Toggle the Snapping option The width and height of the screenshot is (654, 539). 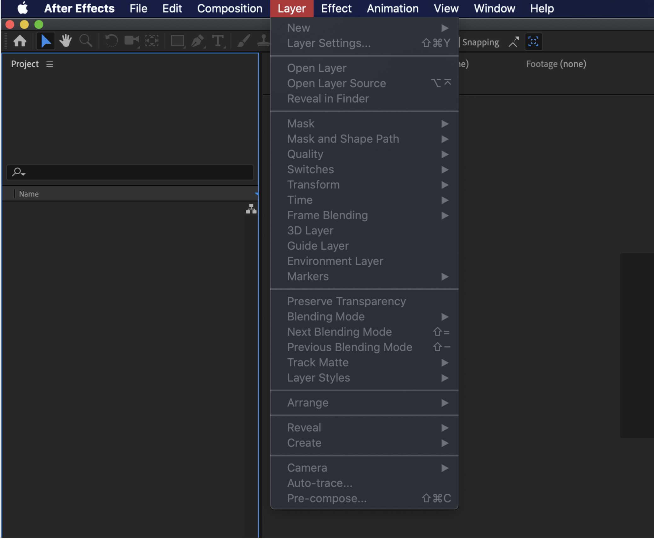480,42
